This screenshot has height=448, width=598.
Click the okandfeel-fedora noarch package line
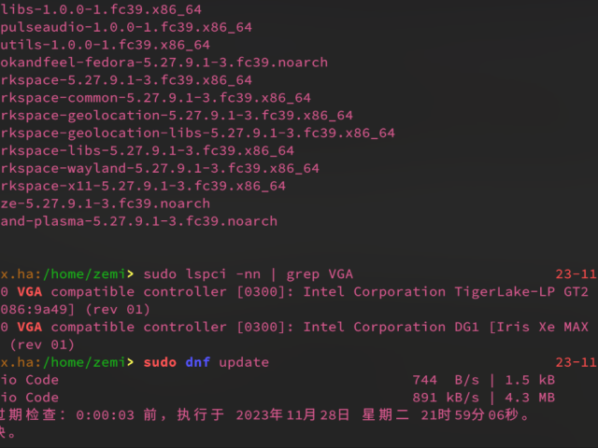[x=164, y=63]
